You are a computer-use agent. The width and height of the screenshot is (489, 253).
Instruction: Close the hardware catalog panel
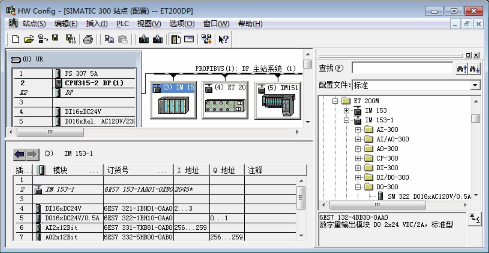pyautogui.click(x=476, y=55)
